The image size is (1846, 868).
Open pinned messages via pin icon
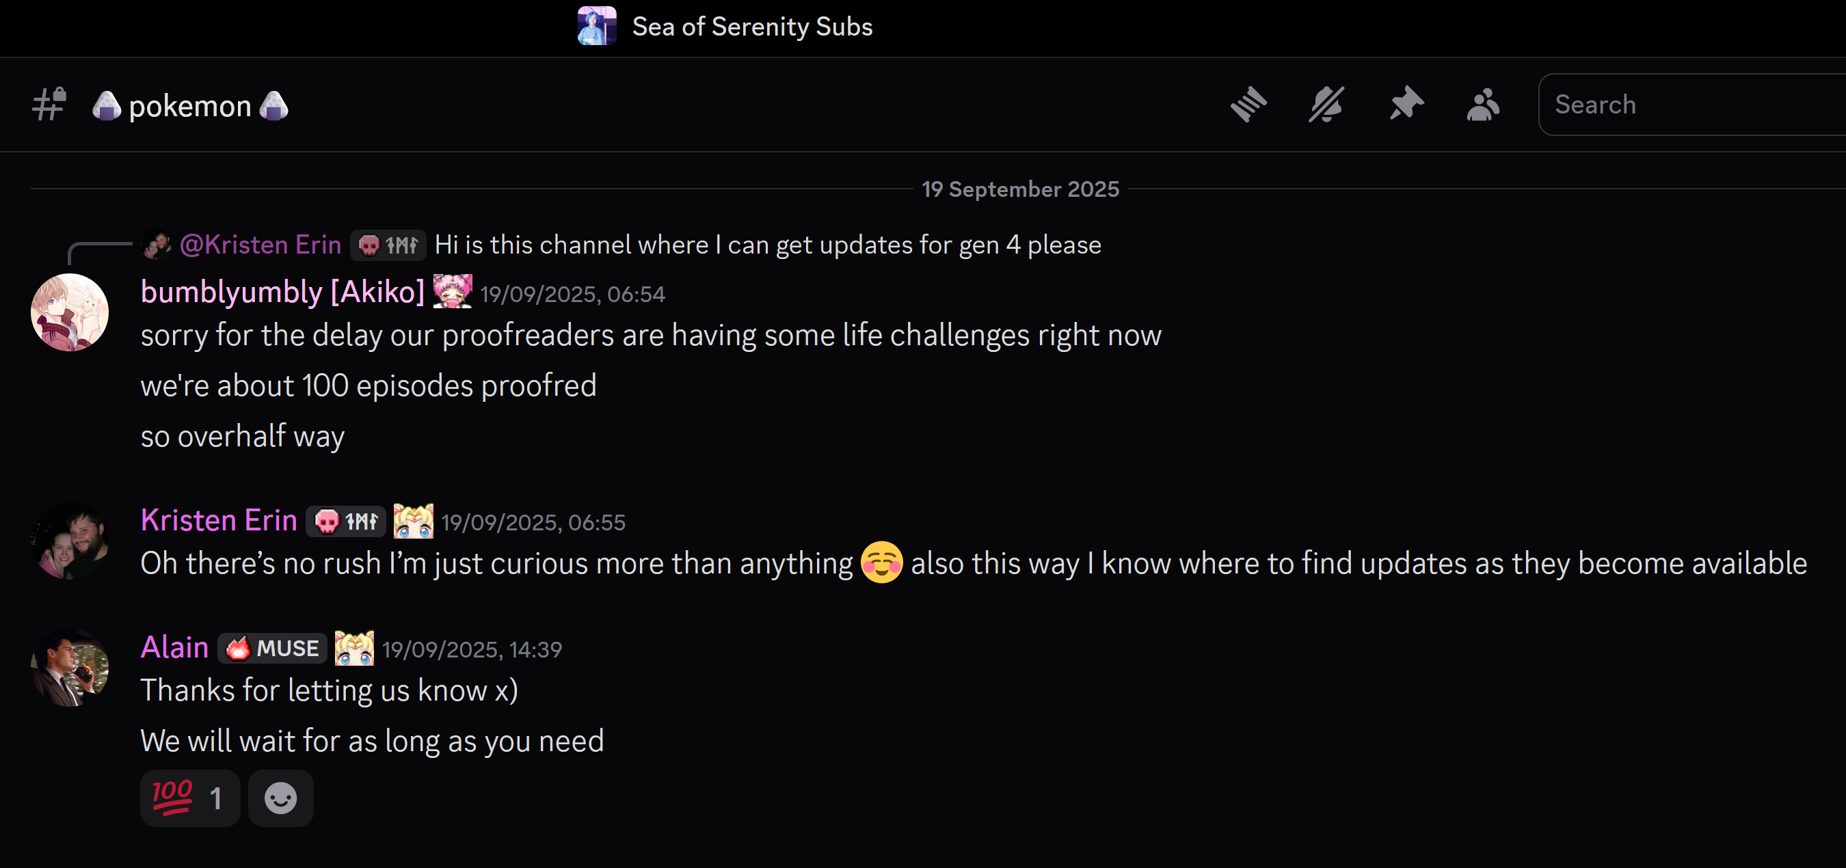point(1406,104)
